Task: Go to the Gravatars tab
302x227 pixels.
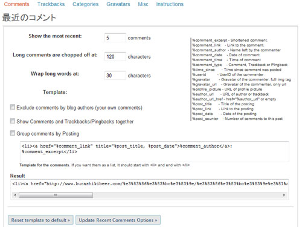Action: click(118, 4)
